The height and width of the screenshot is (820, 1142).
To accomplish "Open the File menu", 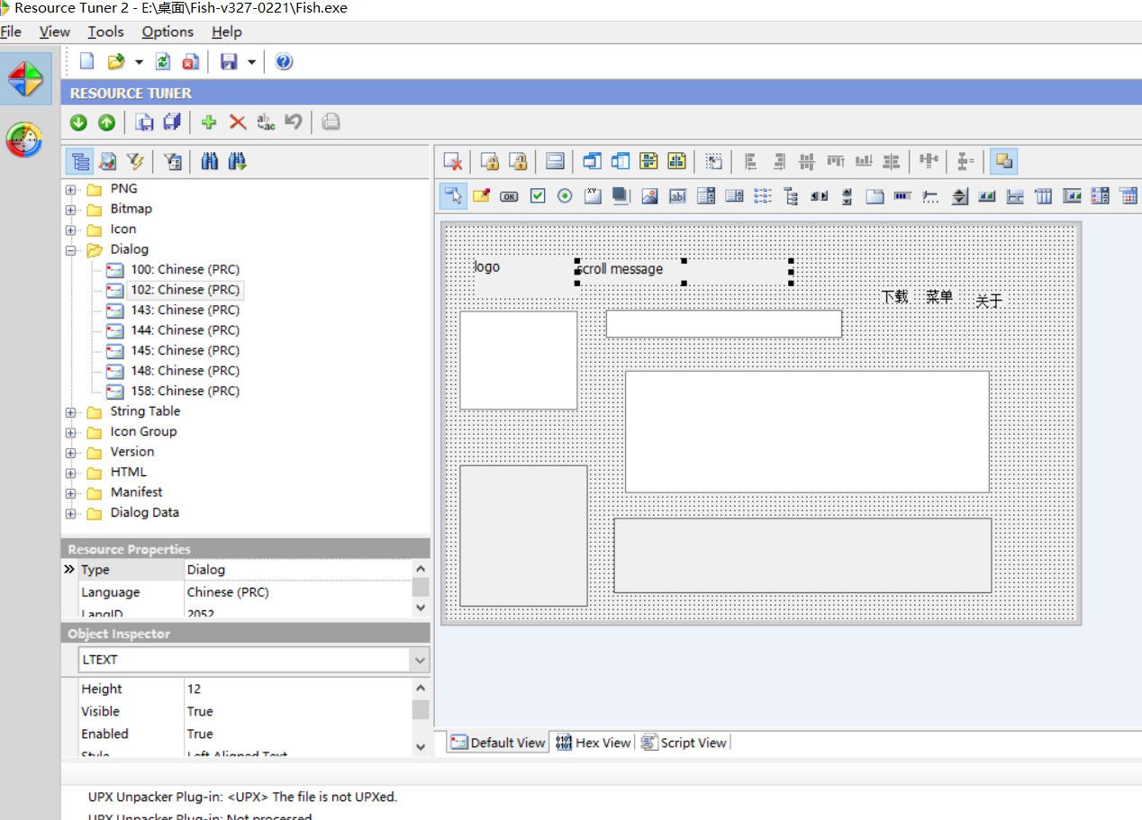I will click(x=11, y=32).
